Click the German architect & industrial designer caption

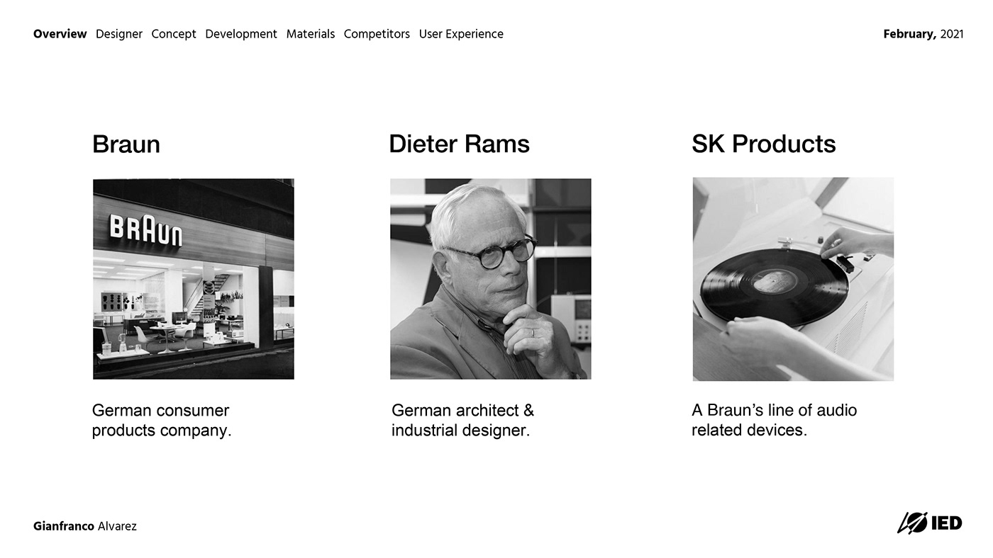tap(462, 420)
